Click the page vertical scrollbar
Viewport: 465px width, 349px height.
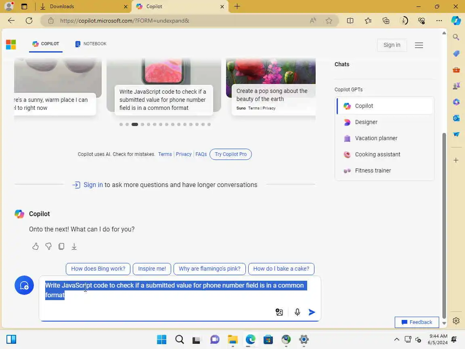tap(444, 225)
